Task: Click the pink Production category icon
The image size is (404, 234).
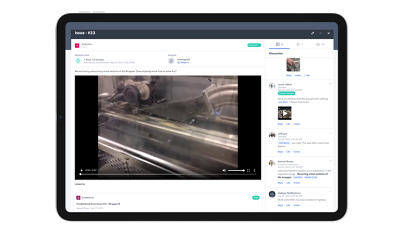Action: 77,46
